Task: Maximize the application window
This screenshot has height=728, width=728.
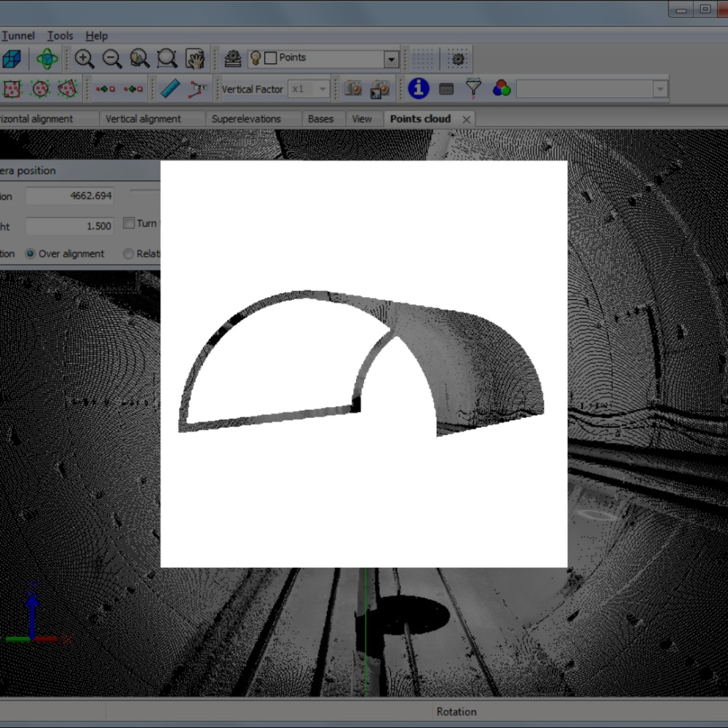Action: 705,9
